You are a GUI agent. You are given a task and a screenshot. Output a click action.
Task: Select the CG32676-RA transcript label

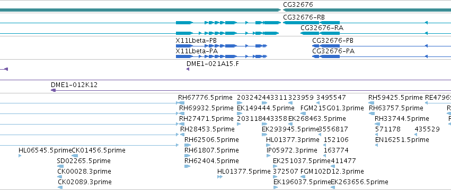[x=322, y=28]
